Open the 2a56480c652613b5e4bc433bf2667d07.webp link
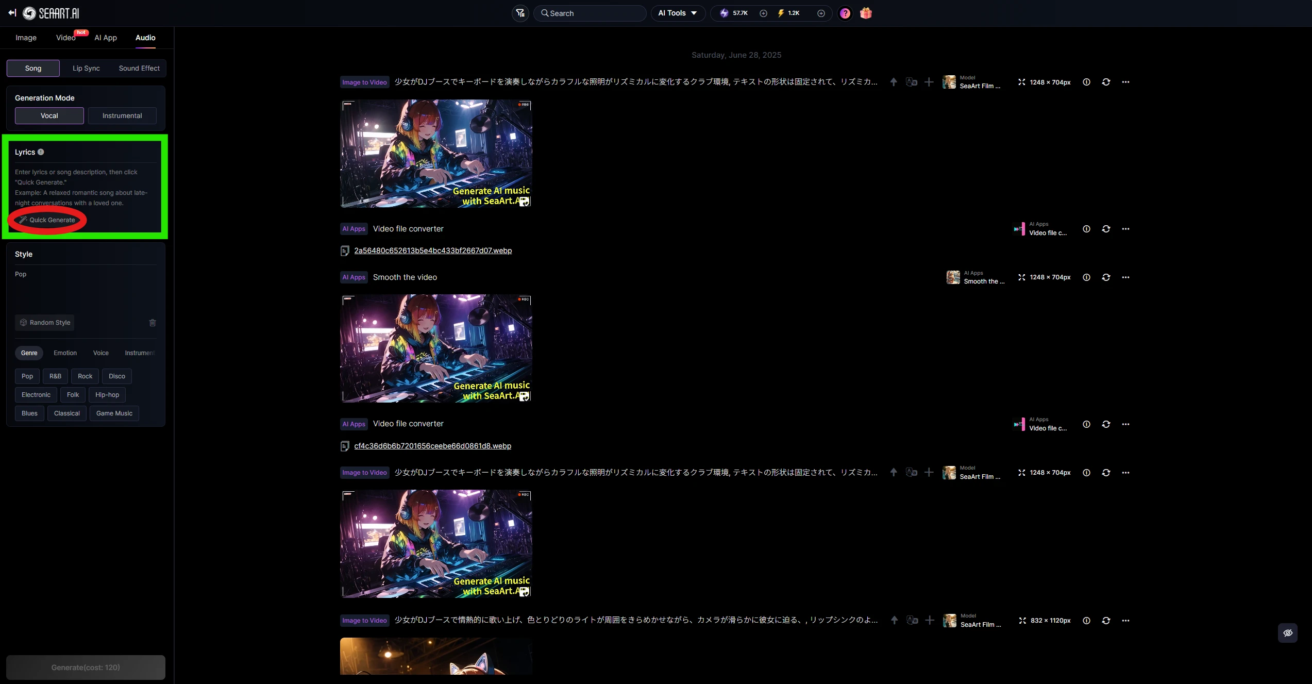This screenshot has height=684, width=1312. pos(433,251)
